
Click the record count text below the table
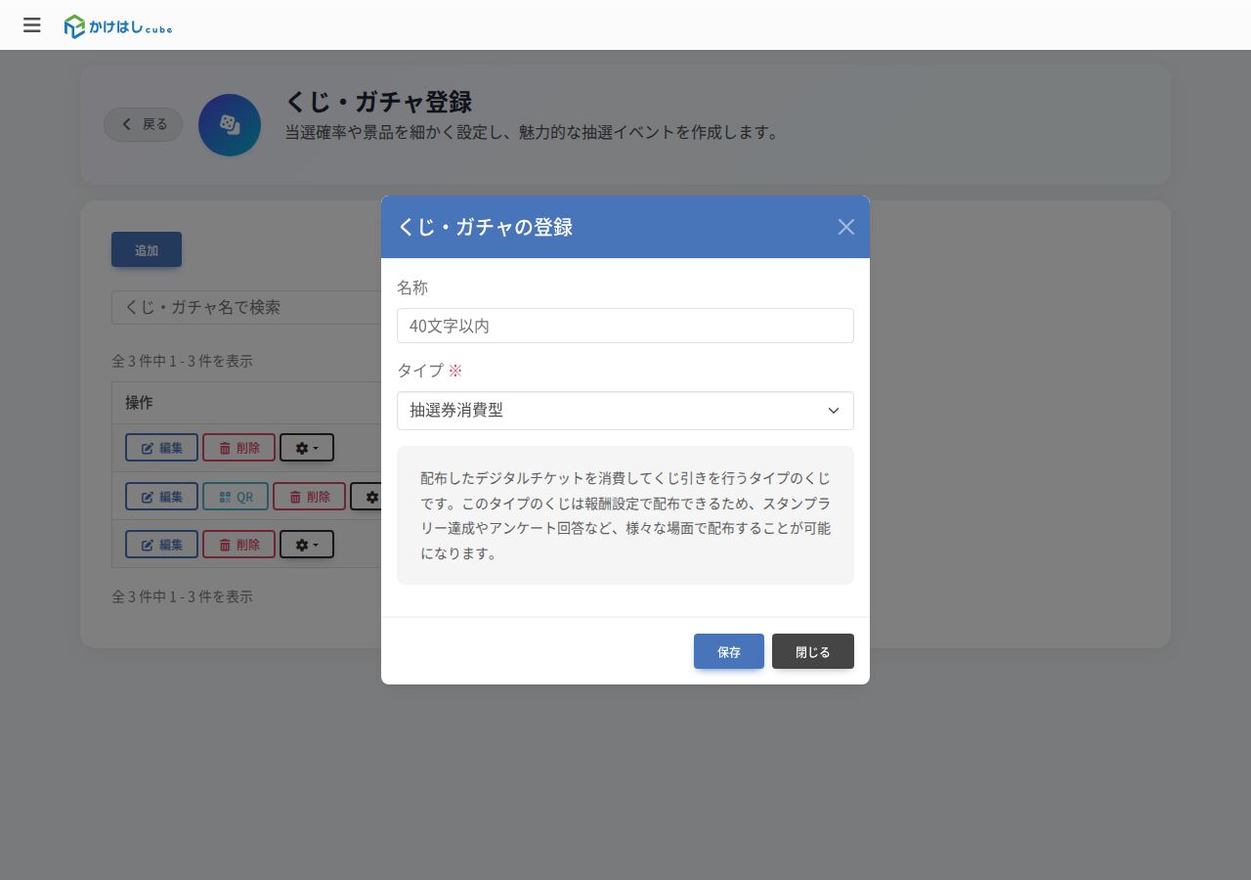pos(182,596)
